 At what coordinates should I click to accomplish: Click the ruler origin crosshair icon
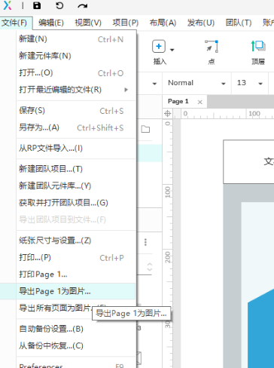[167, 114]
